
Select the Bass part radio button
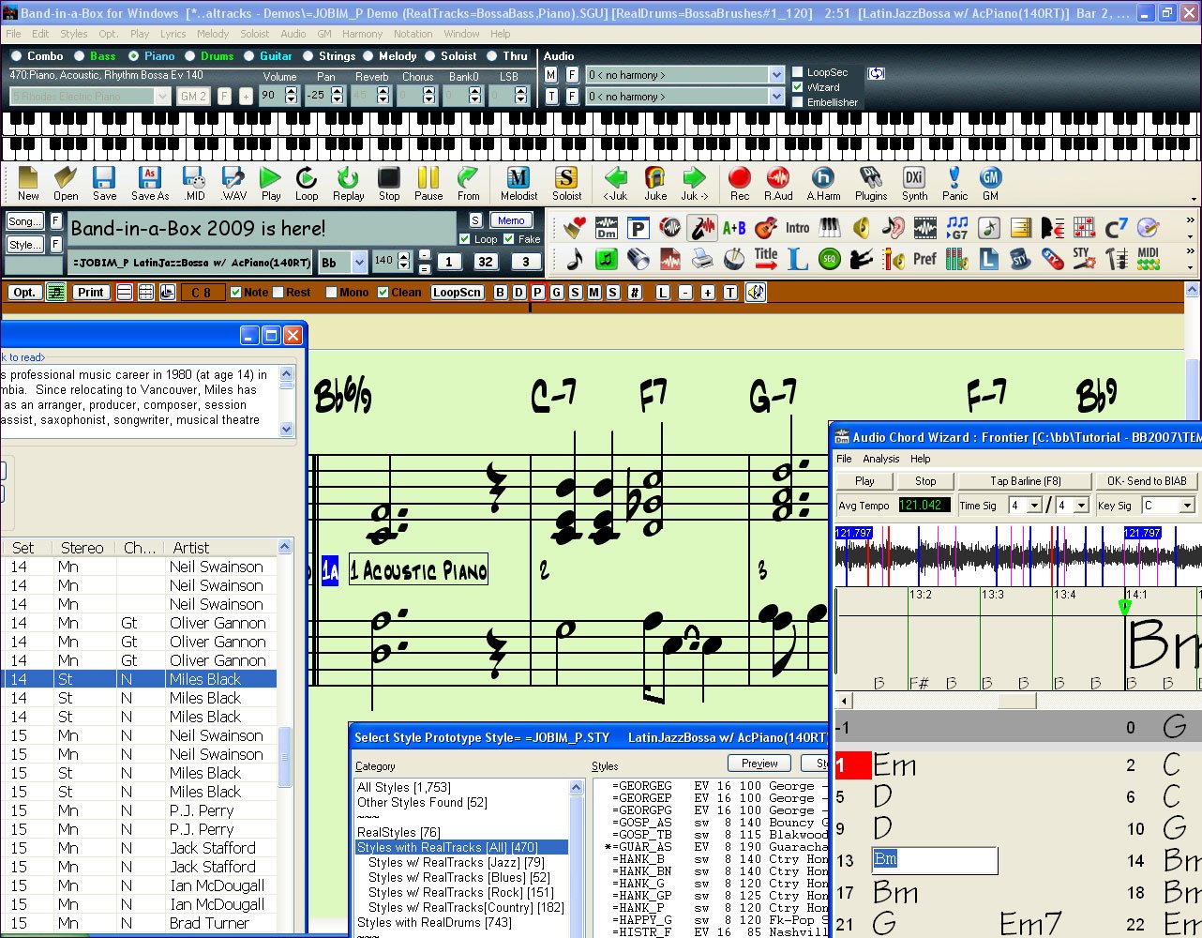click(80, 56)
